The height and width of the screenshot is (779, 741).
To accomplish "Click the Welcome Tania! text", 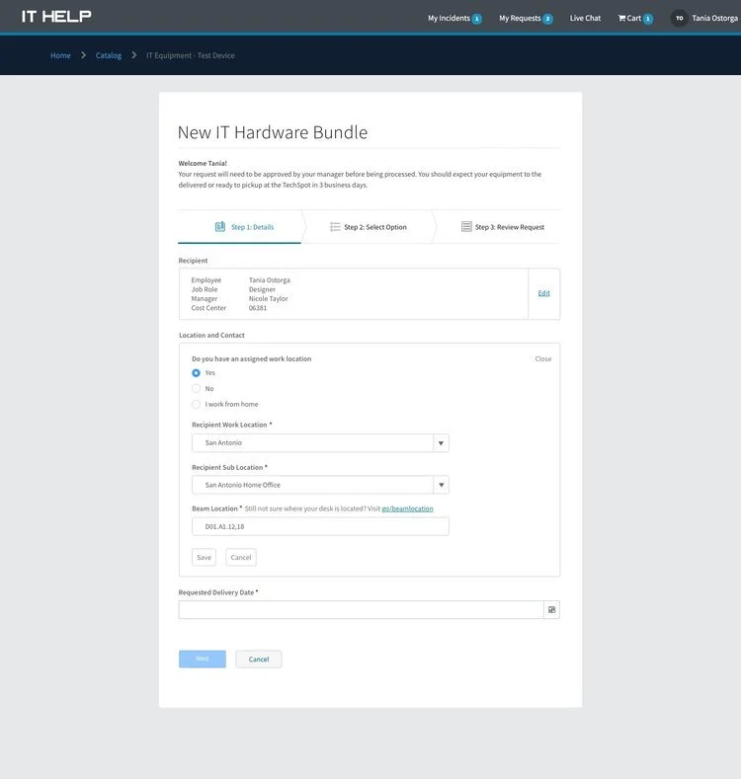I will coord(203,163).
